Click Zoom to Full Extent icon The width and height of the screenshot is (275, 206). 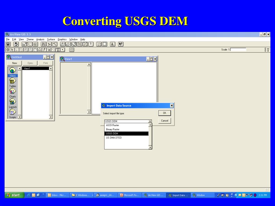tap(63, 44)
